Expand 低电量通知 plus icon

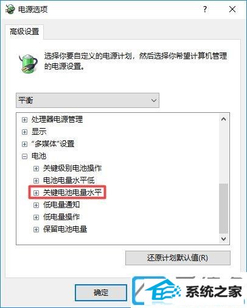[x=36, y=205]
